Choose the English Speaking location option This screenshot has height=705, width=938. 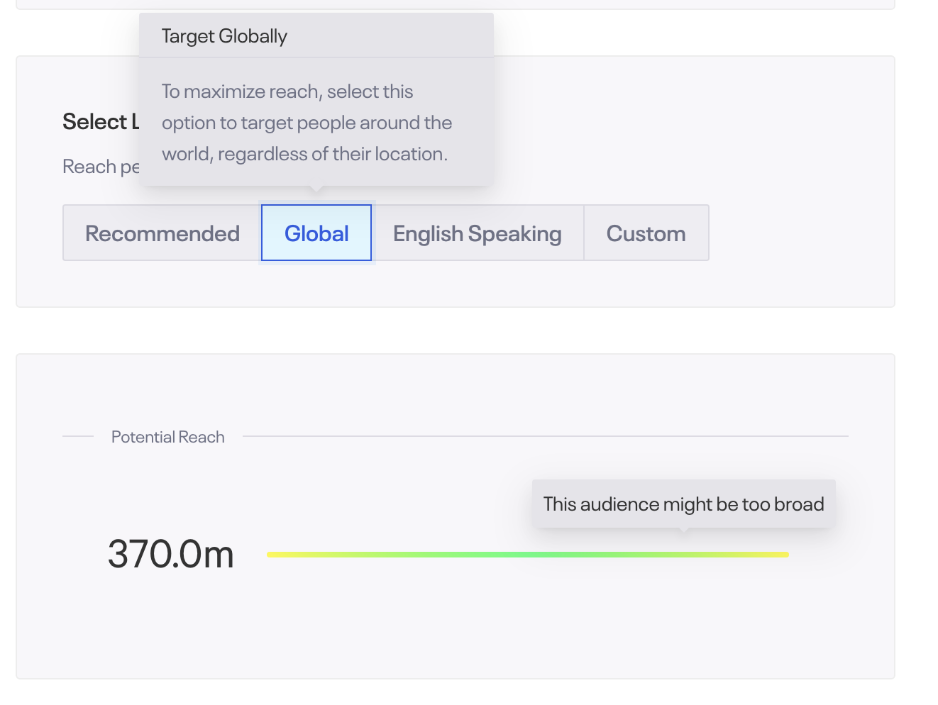click(x=477, y=233)
